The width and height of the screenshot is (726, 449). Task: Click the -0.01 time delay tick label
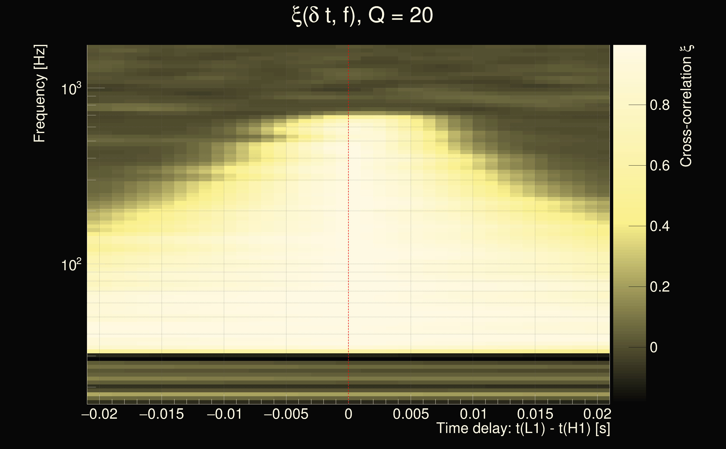pyautogui.click(x=224, y=414)
